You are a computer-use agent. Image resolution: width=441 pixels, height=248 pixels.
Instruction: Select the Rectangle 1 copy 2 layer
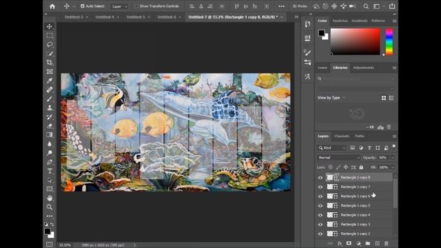(355, 234)
